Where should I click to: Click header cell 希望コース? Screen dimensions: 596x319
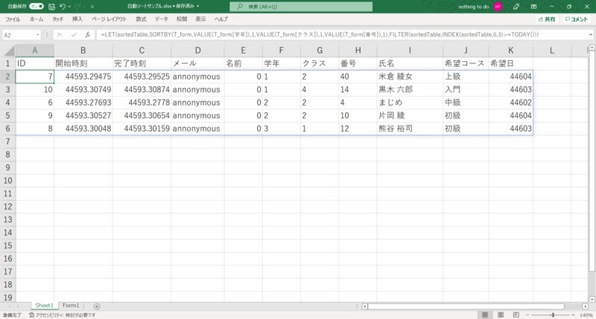click(466, 63)
